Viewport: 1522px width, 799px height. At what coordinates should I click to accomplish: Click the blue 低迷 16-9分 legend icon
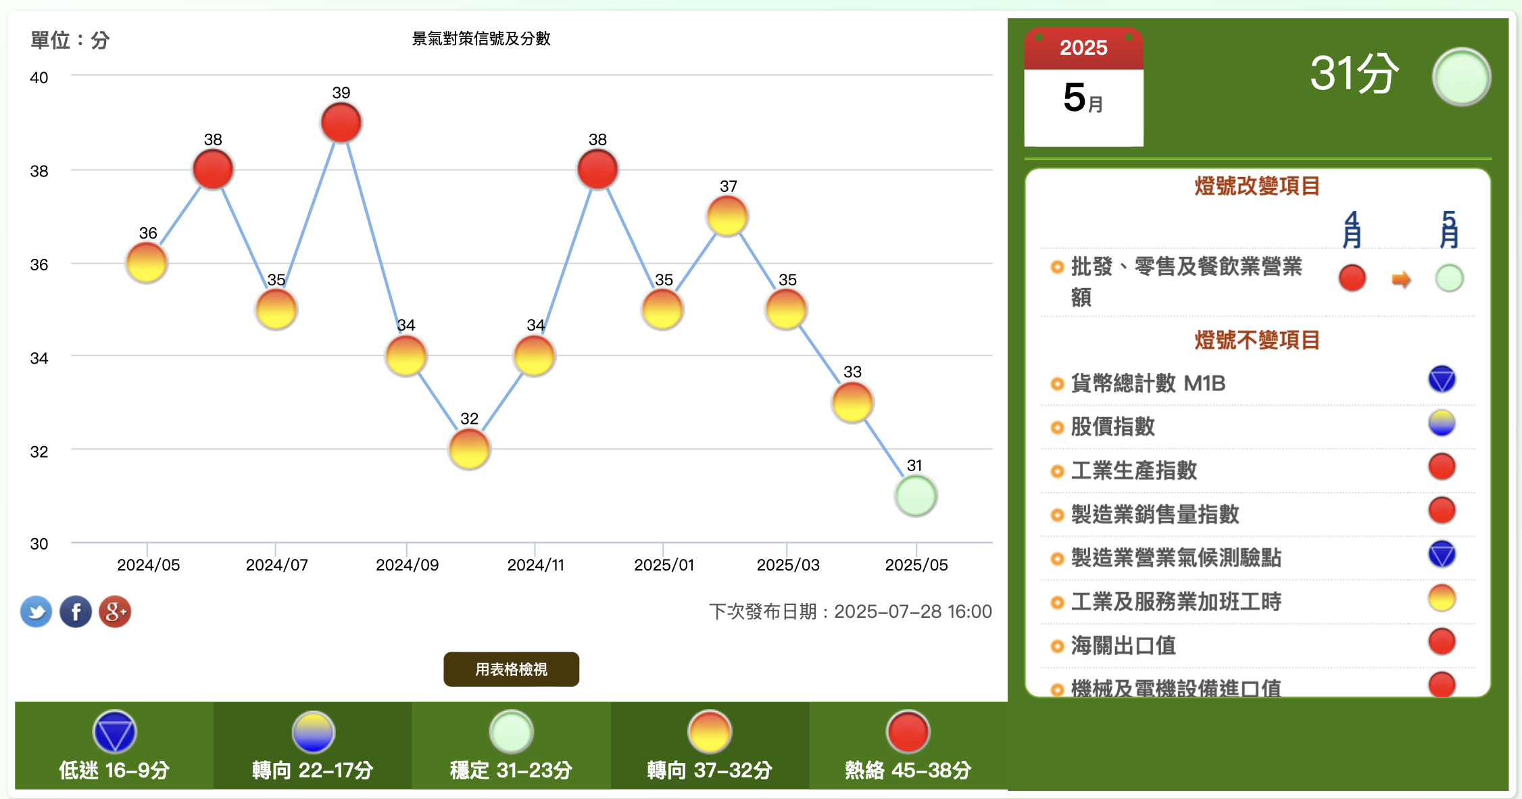pos(114,732)
